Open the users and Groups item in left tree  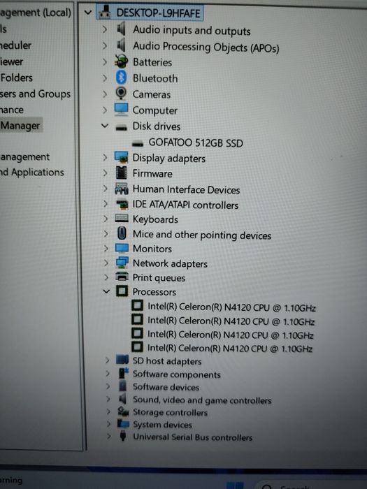[x=35, y=94]
